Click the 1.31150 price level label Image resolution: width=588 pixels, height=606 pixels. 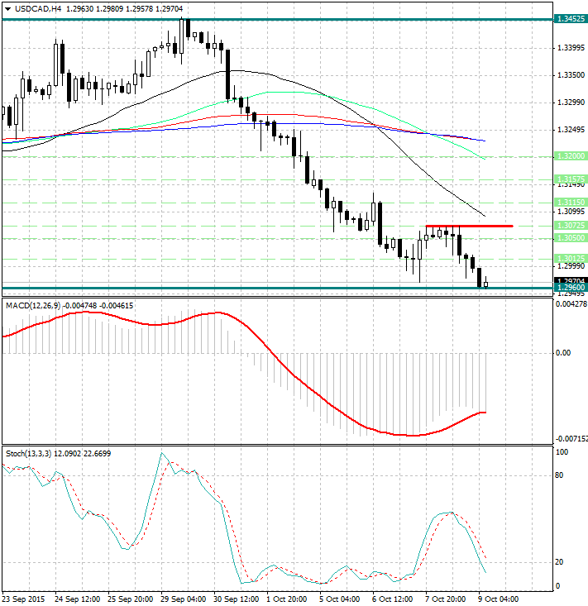point(572,202)
